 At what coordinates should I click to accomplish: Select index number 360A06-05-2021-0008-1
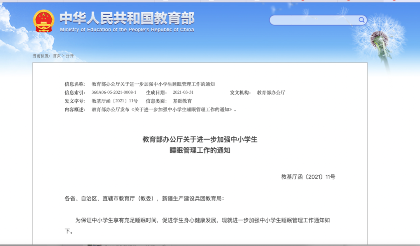[x=114, y=93]
